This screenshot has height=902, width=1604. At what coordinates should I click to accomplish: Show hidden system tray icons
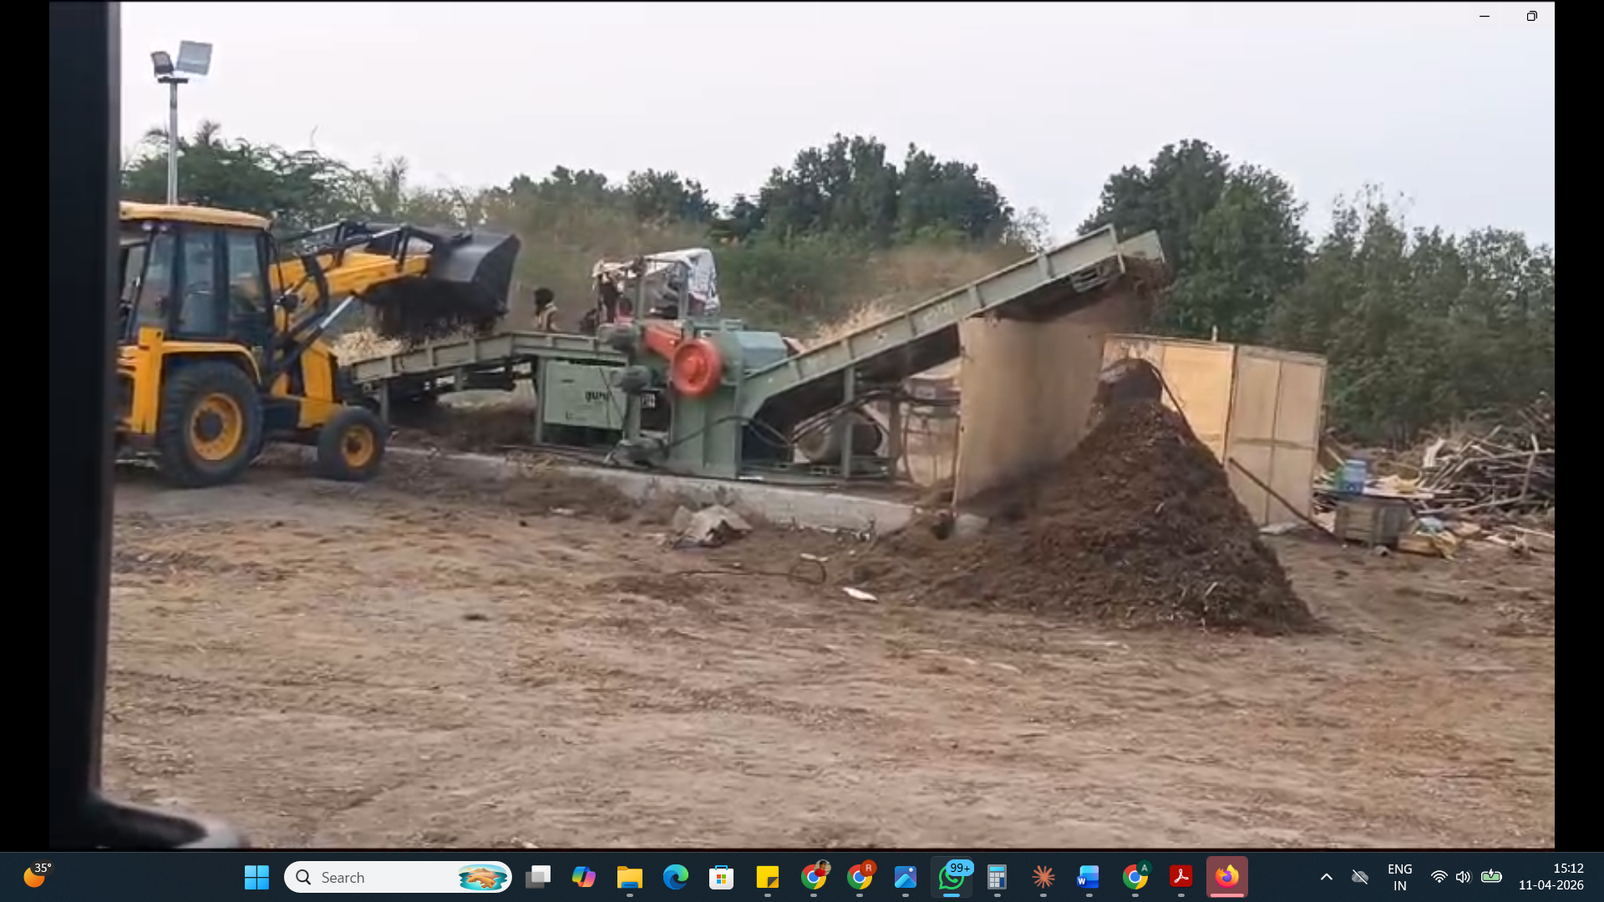click(1326, 877)
